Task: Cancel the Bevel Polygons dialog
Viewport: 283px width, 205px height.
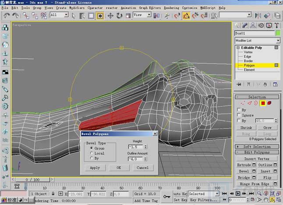Action: [143, 168]
